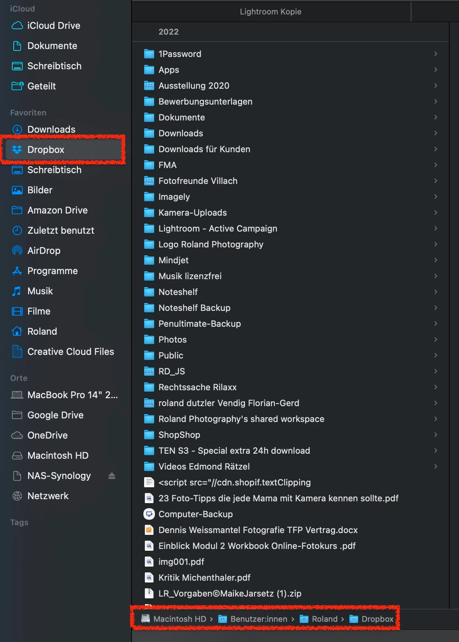Select the Dropbox sidebar favorite
Image resolution: width=459 pixels, height=642 pixels.
click(x=63, y=150)
